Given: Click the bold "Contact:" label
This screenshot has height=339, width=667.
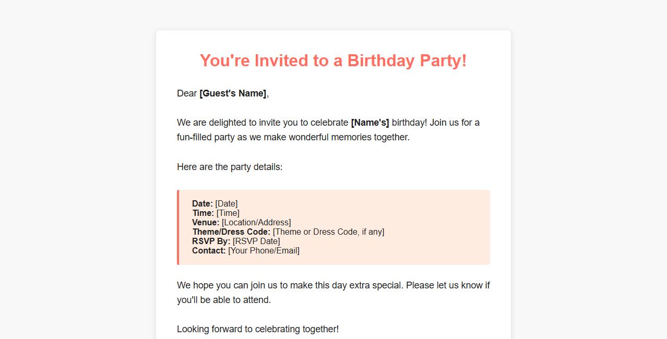Looking at the screenshot, I should point(209,251).
